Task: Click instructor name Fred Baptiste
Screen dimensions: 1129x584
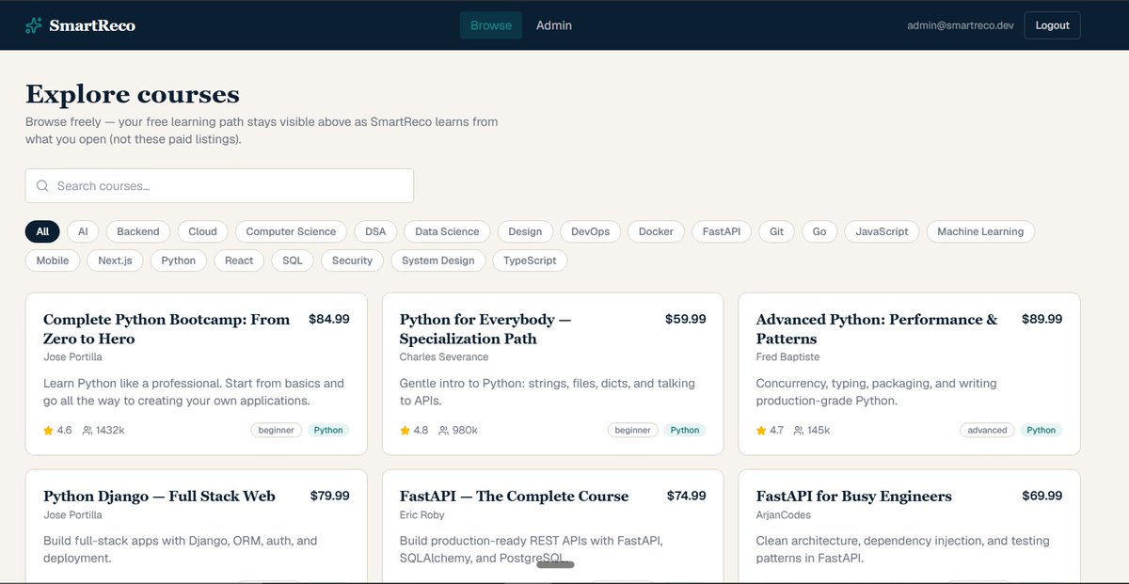Action: pos(787,357)
